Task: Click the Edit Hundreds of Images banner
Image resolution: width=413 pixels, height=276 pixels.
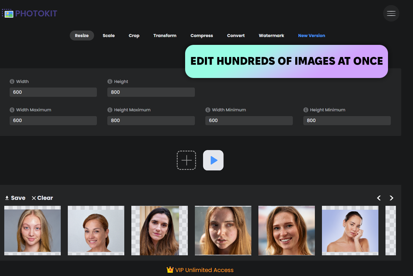Action: coord(286,61)
